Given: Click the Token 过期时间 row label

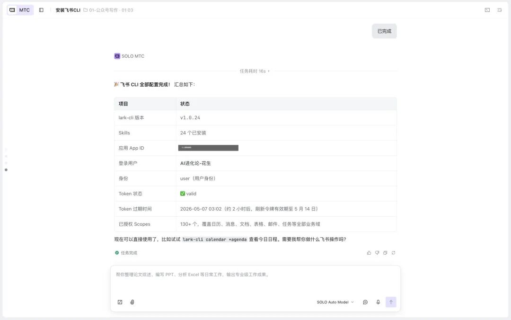Looking at the screenshot, I should point(135,209).
